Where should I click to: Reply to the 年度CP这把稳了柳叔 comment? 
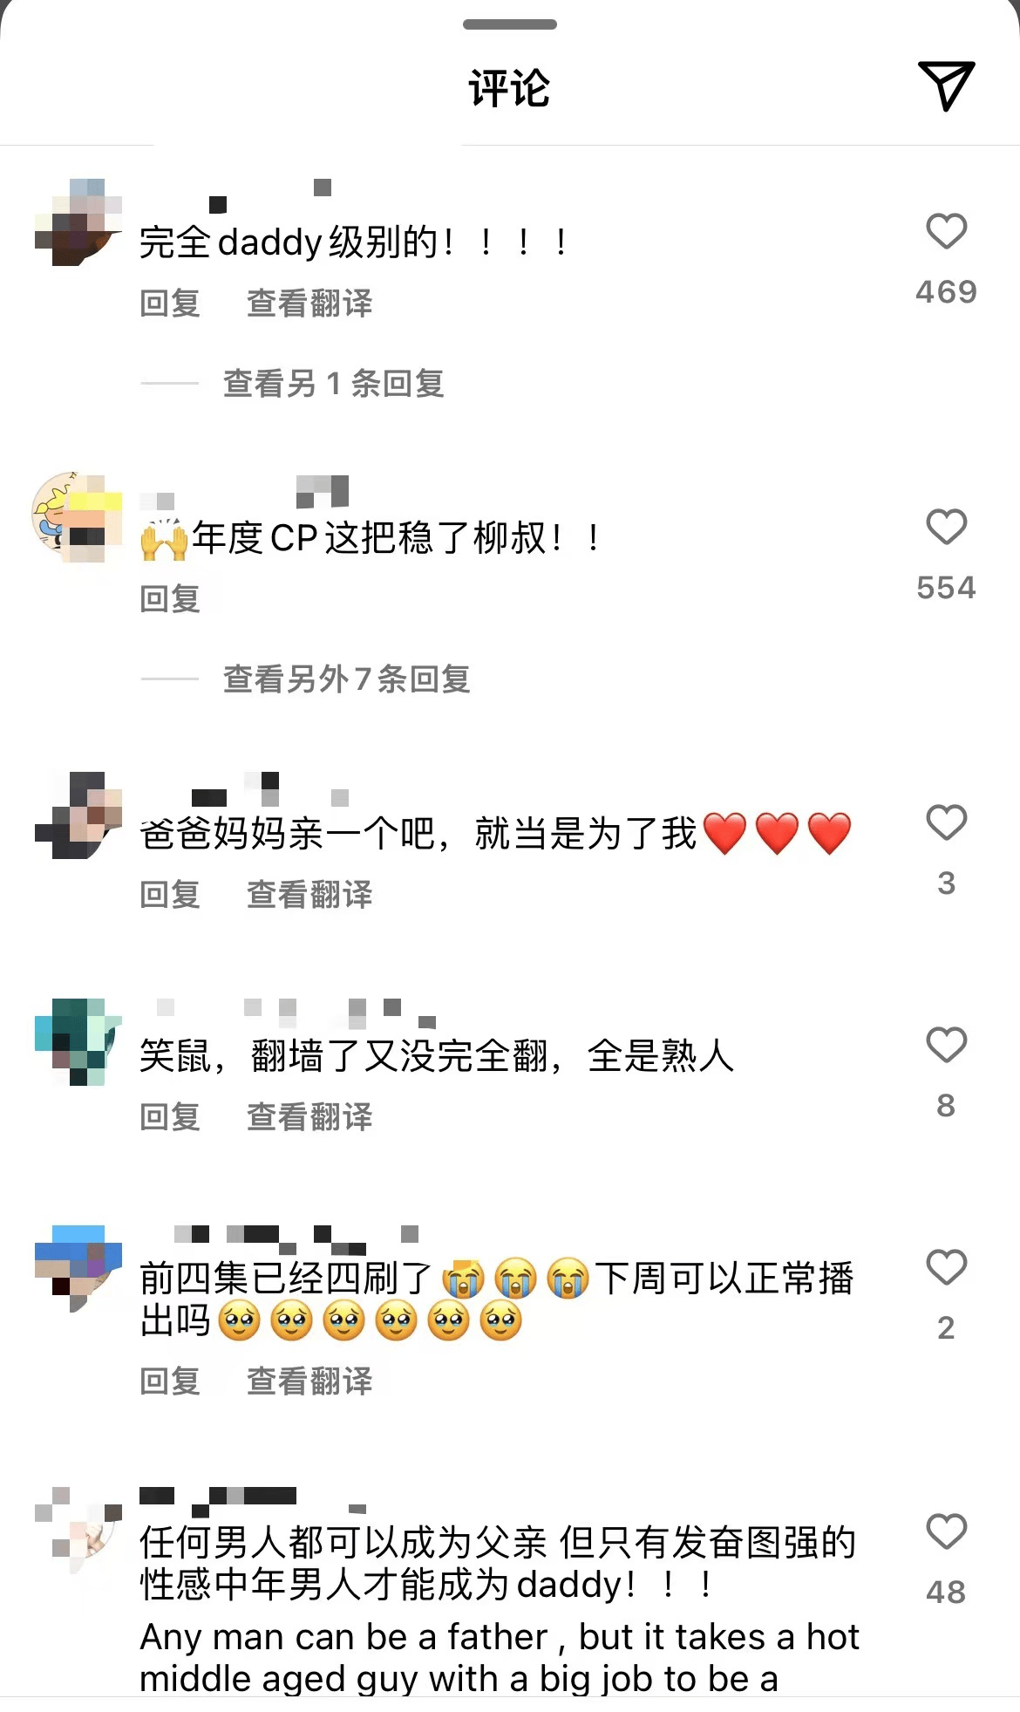pos(170,599)
